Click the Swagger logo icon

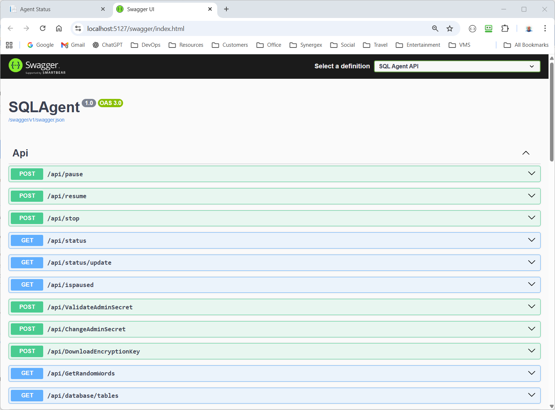[15, 65]
